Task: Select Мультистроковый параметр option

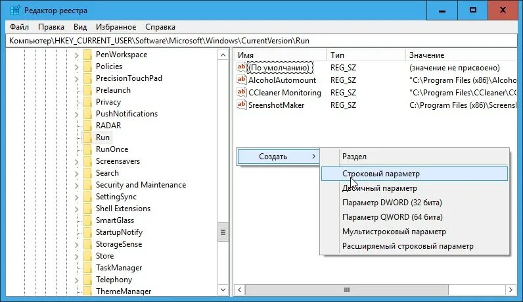Action: [415, 232]
